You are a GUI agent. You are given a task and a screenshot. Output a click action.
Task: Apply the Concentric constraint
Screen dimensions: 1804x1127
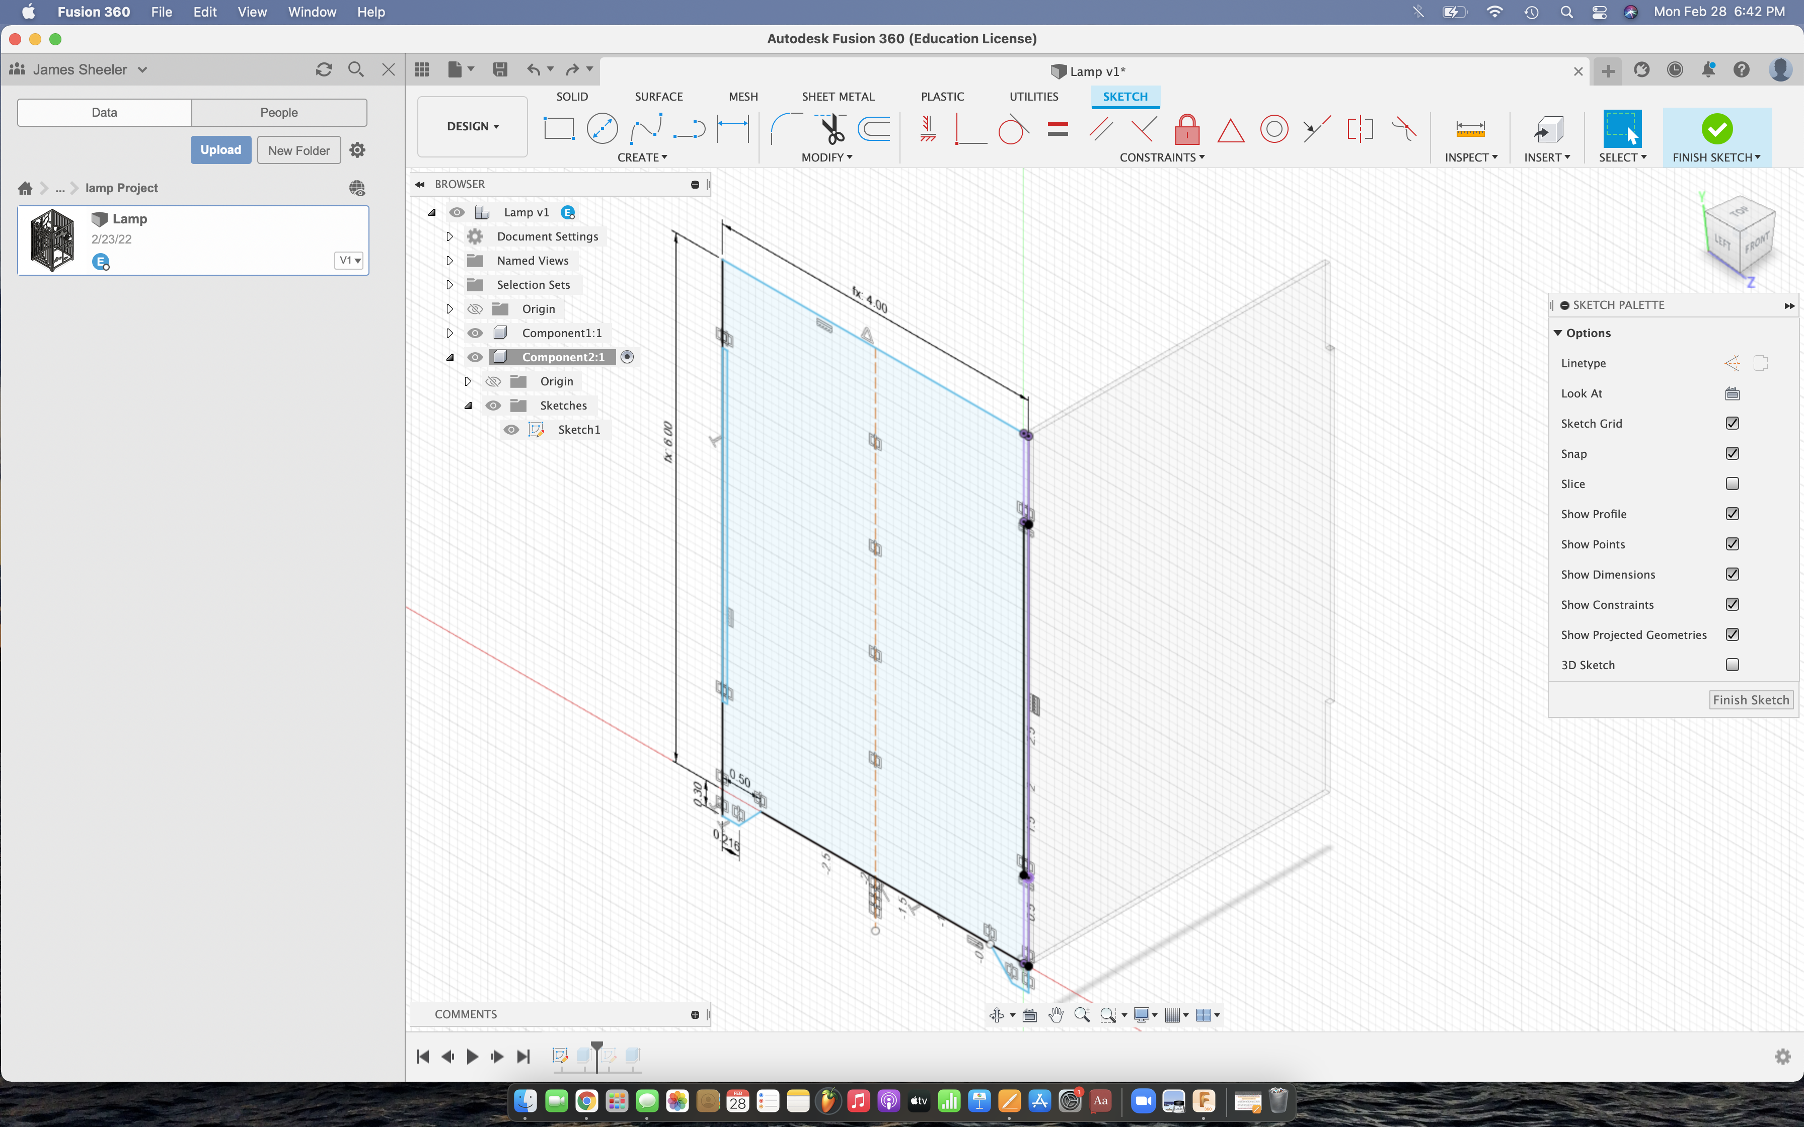coord(1274,129)
